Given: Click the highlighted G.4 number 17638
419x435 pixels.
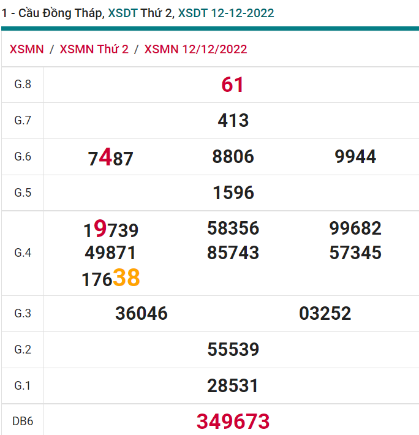Looking at the screenshot, I should pos(111,278).
